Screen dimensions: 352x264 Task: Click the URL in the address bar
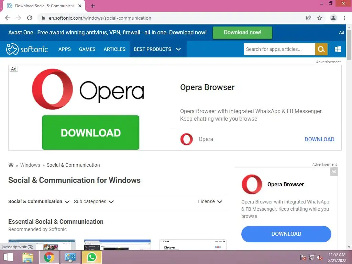tap(100, 18)
